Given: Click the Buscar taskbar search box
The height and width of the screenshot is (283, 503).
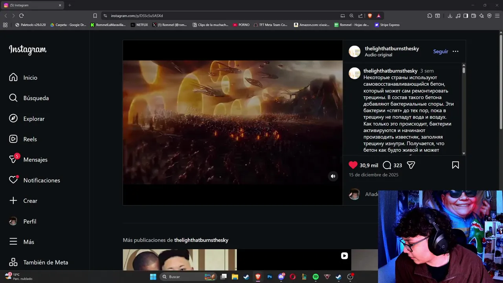Looking at the screenshot, I should (189, 277).
